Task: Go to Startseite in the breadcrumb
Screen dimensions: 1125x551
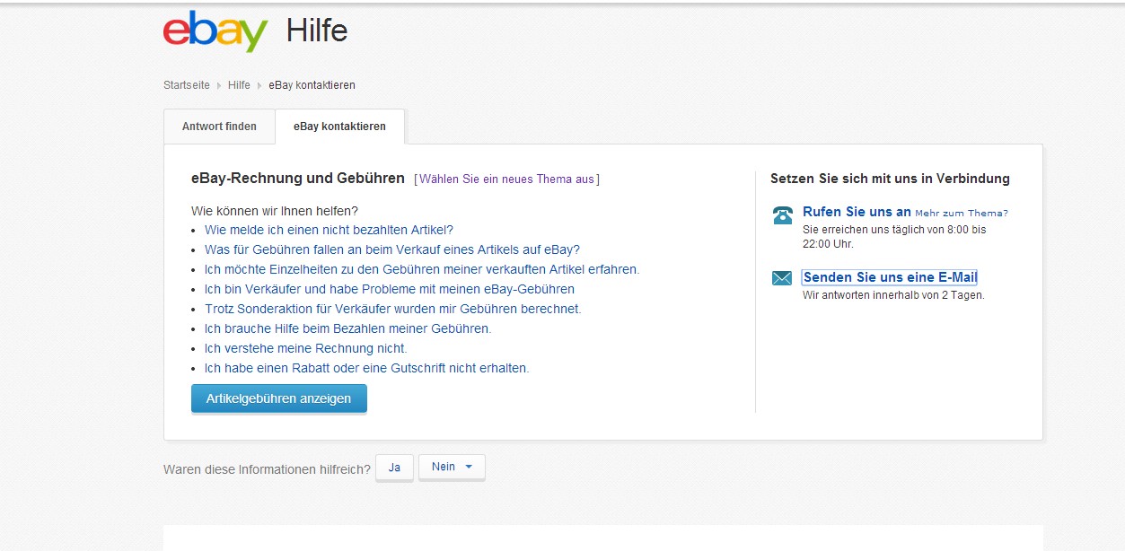Action: [187, 85]
